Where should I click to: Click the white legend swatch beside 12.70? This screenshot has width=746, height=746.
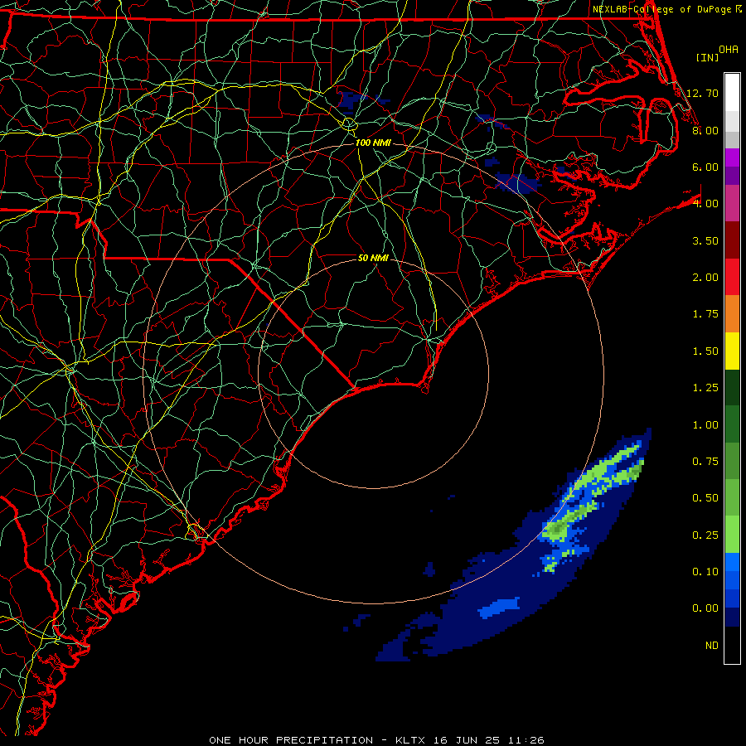[732, 93]
